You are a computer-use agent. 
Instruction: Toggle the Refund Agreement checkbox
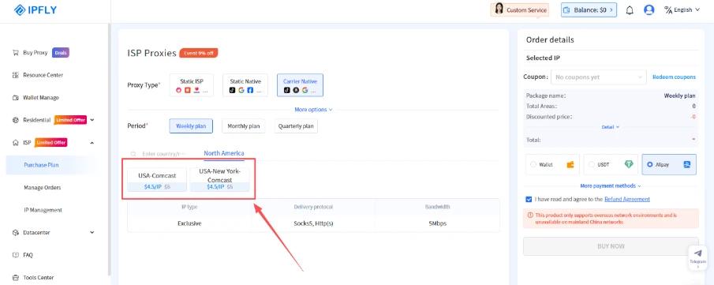[x=529, y=199]
